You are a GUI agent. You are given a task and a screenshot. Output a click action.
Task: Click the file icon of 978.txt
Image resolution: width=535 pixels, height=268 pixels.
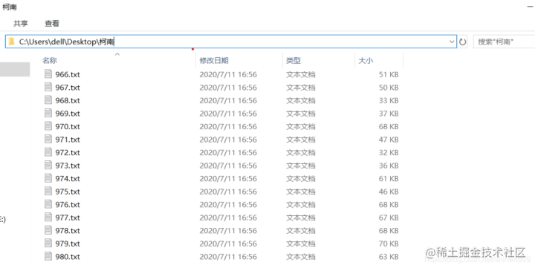pyautogui.click(x=48, y=230)
